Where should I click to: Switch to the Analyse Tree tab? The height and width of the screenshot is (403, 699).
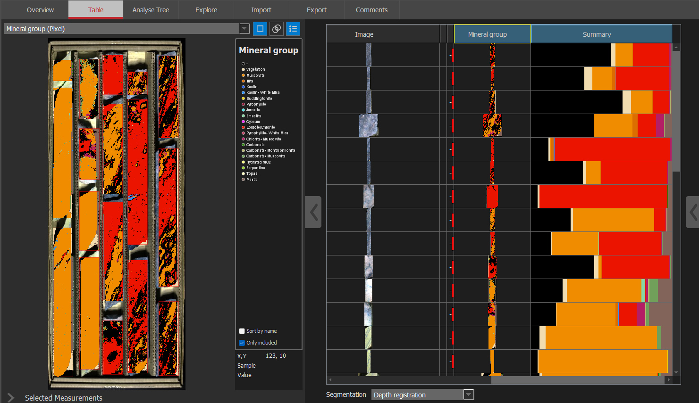point(151,10)
